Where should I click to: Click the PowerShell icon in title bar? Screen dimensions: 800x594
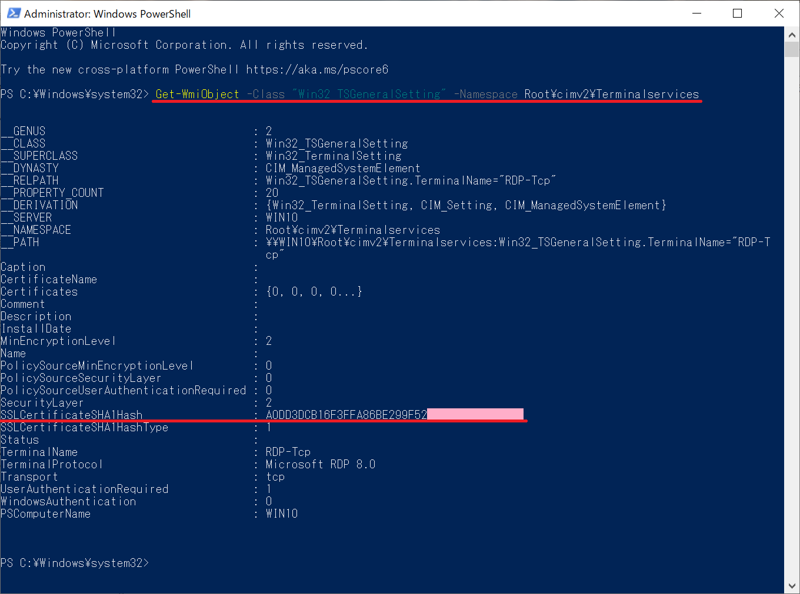[14, 13]
